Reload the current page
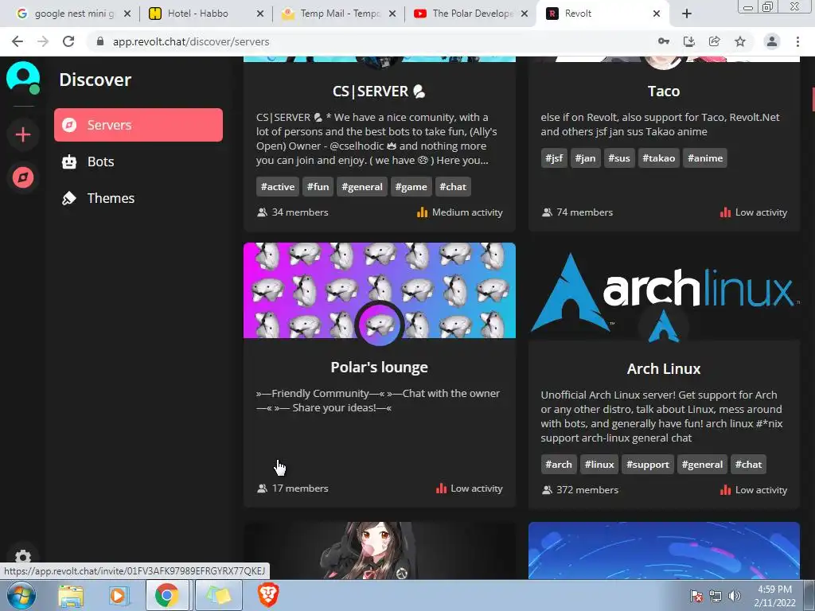Screen dimensions: 815x611 (x=68, y=41)
